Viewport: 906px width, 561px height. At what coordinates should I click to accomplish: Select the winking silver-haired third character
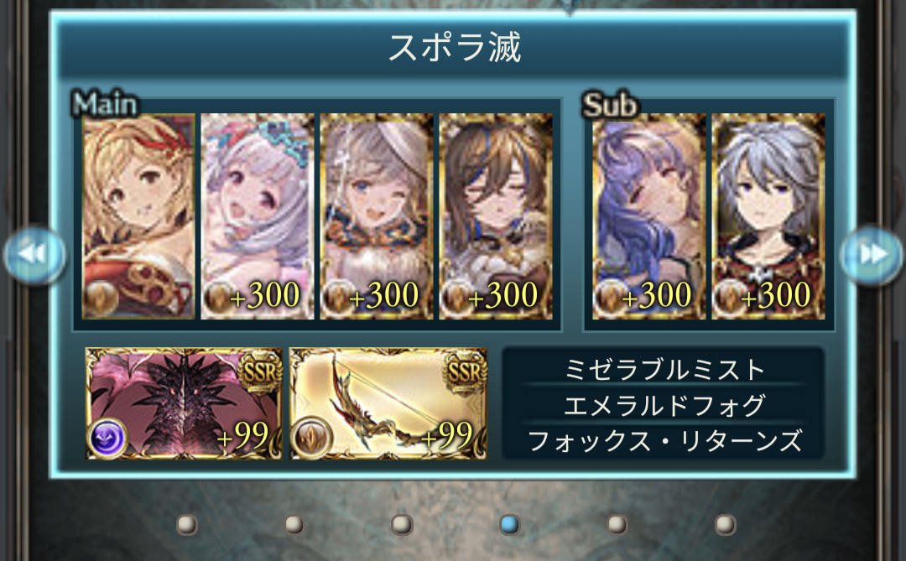click(x=376, y=216)
